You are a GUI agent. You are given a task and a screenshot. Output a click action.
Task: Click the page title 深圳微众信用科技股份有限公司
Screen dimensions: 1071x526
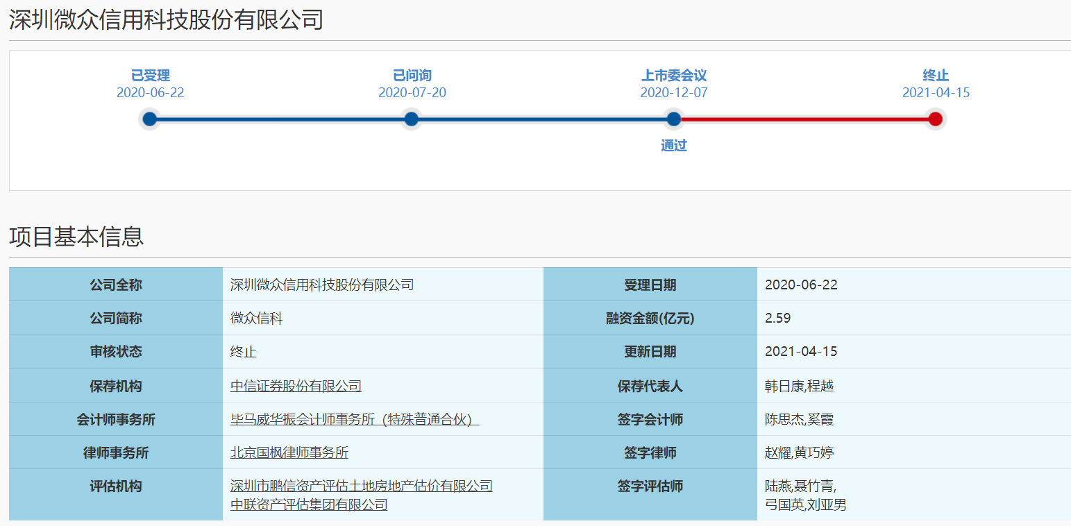point(167,20)
